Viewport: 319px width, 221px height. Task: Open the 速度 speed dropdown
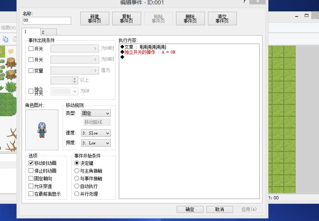pyautogui.click(x=96, y=133)
